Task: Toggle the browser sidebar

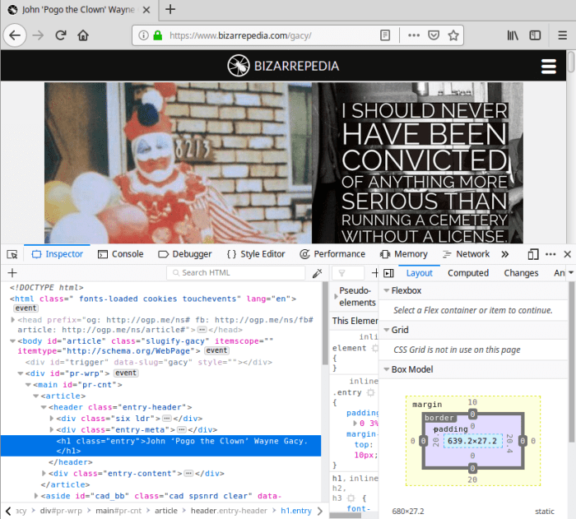Action: pyautogui.click(x=535, y=35)
